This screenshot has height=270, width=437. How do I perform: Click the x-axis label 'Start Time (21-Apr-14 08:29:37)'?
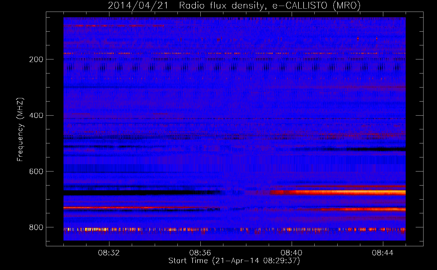point(234,261)
